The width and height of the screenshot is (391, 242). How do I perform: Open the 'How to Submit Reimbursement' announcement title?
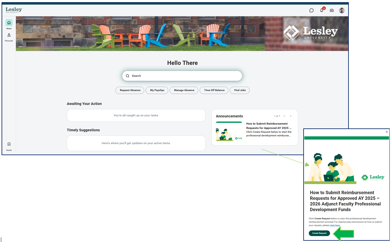click(x=269, y=126)
